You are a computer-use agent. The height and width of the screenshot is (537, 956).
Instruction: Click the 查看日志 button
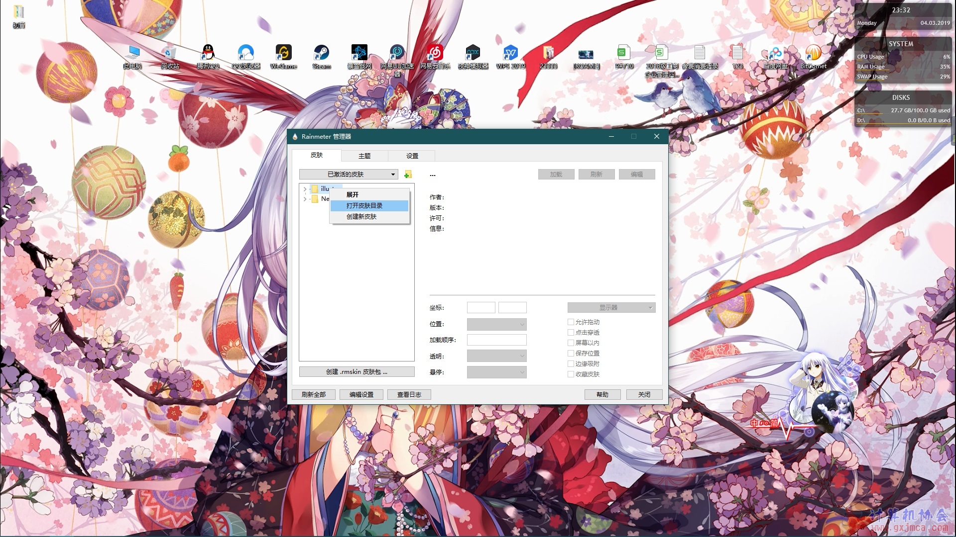409,395
